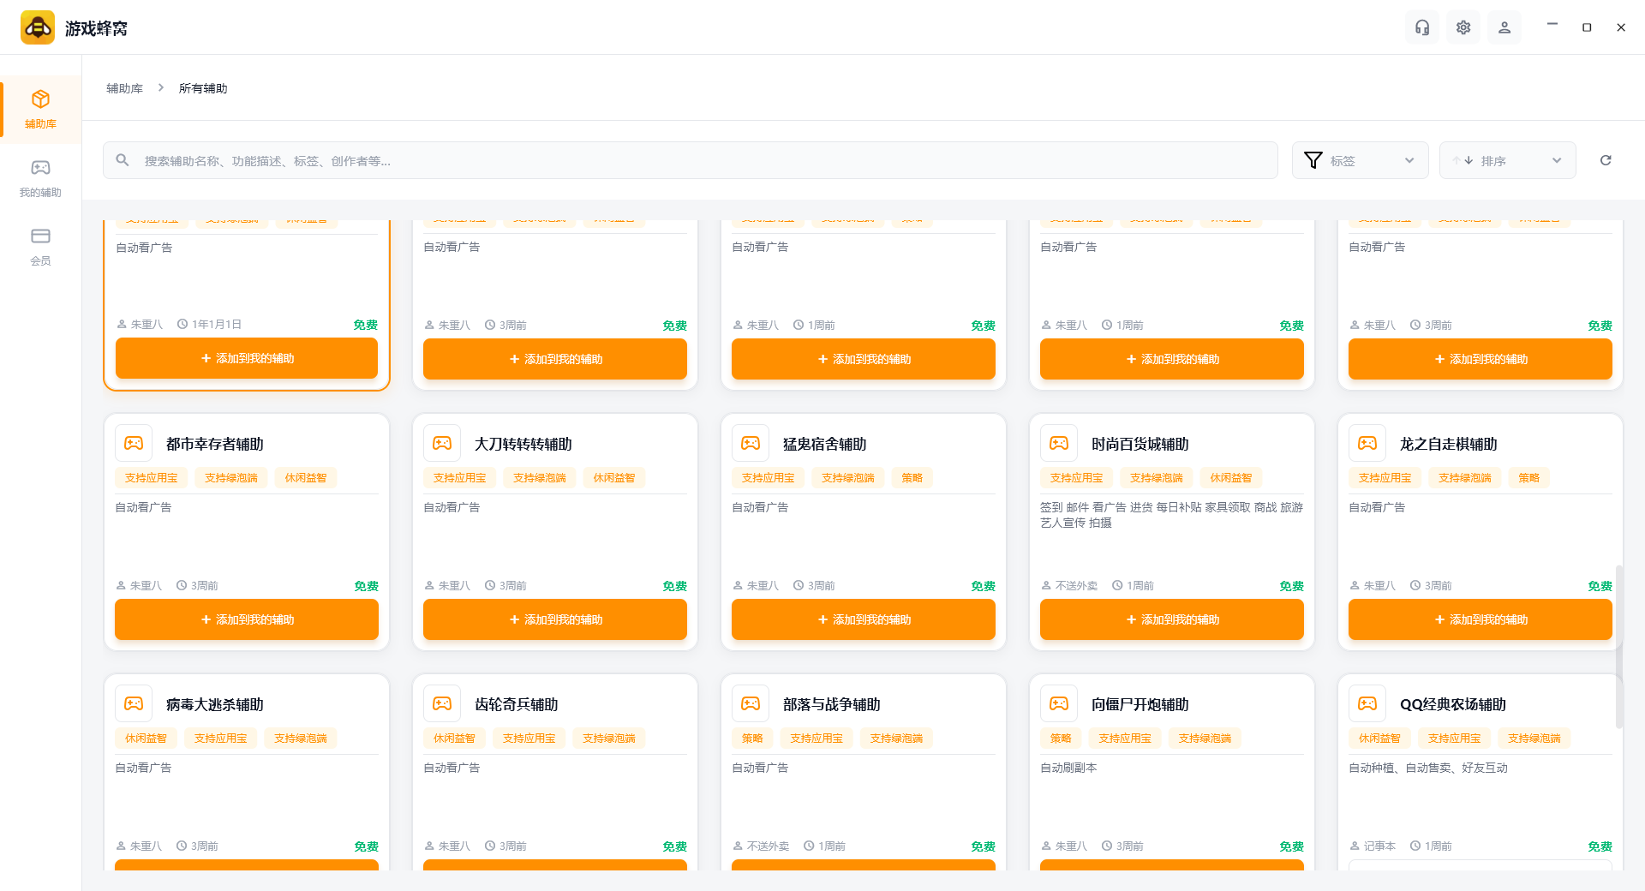Add 大刀转转转辅助 to my scripts
The height and width of the screenshot is (891, 1645).
pyautogui.click(x=555, y=619)
